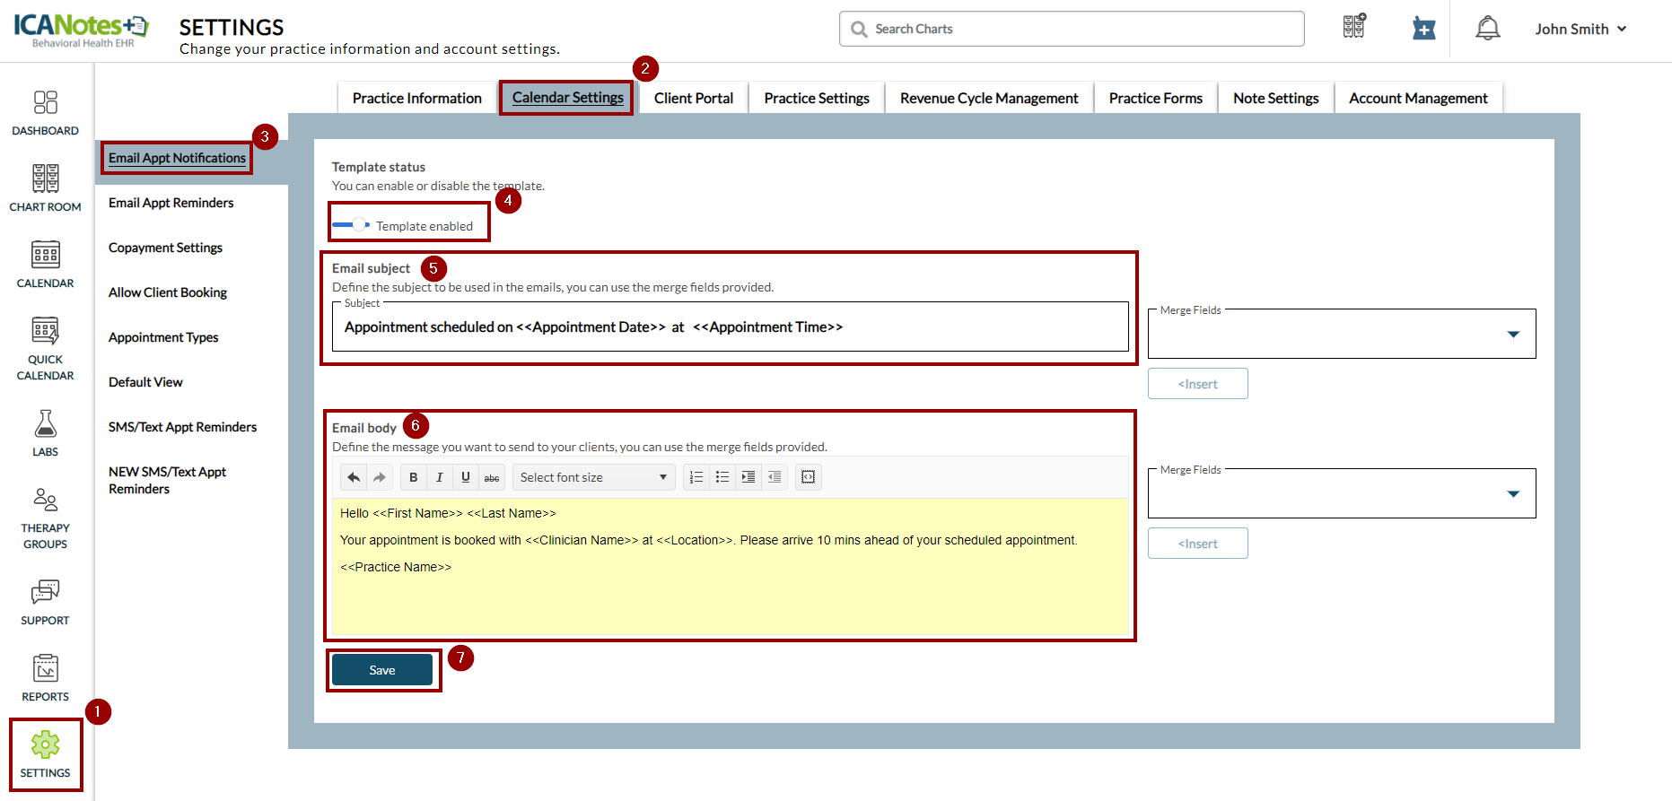
Task: Switch to the Client Portal tab
Action: click(x=693, y=98)
